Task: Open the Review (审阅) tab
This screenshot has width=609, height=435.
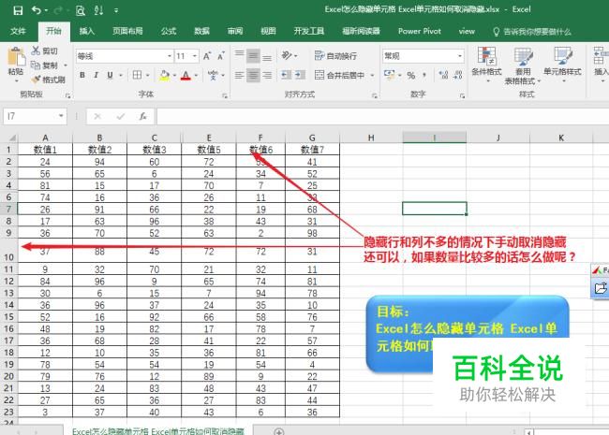Action: [235, 31]
